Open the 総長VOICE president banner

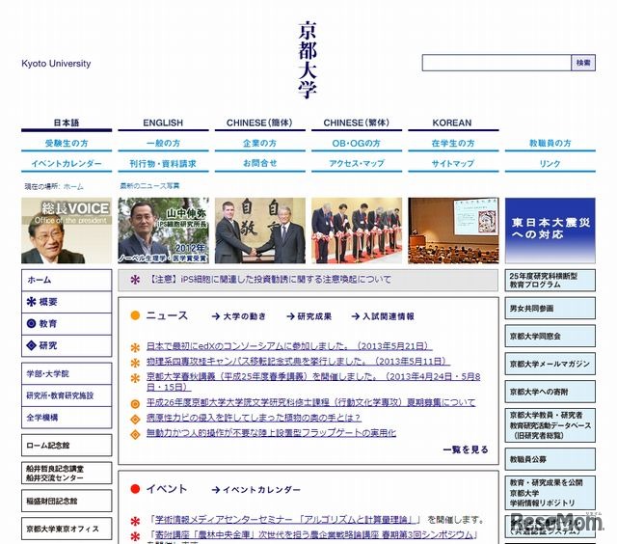[67, 231]
